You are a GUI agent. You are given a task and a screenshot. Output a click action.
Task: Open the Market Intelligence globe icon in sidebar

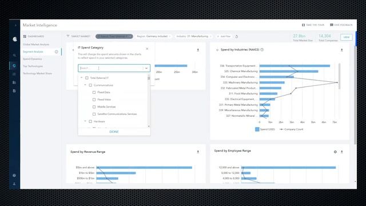pyautogui.click(x=14, y=66)
